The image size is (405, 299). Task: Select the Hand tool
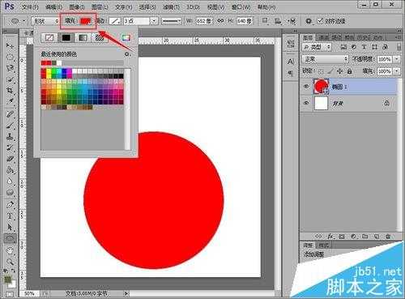point(10,250)
